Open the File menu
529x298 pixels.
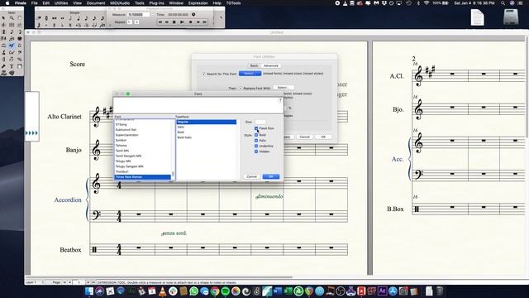(35, 3)
